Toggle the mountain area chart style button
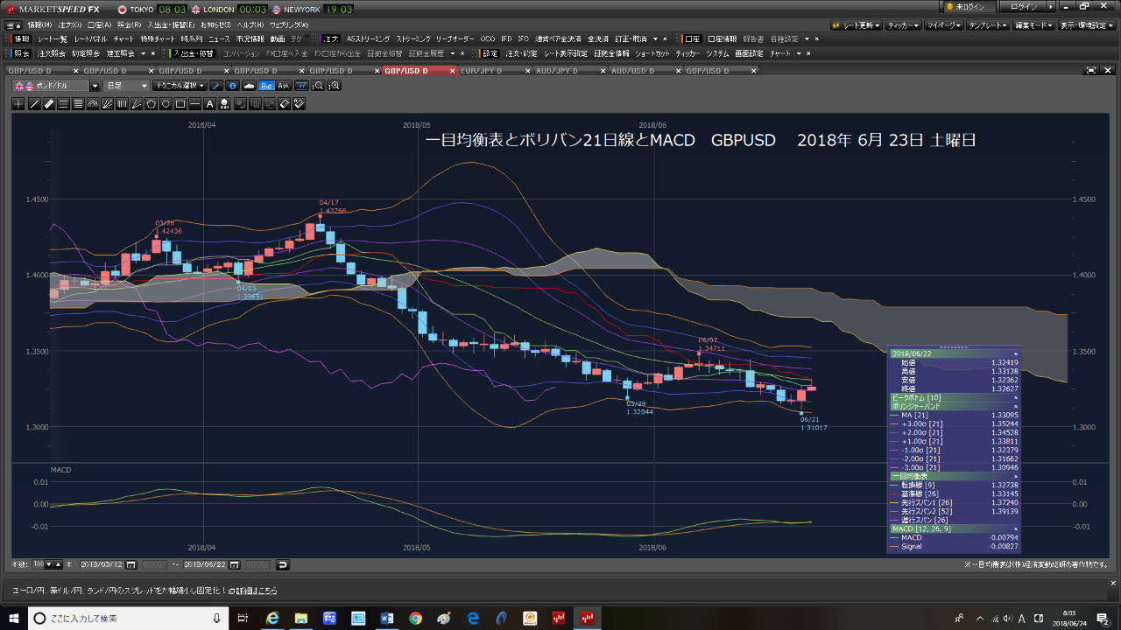 249,86
